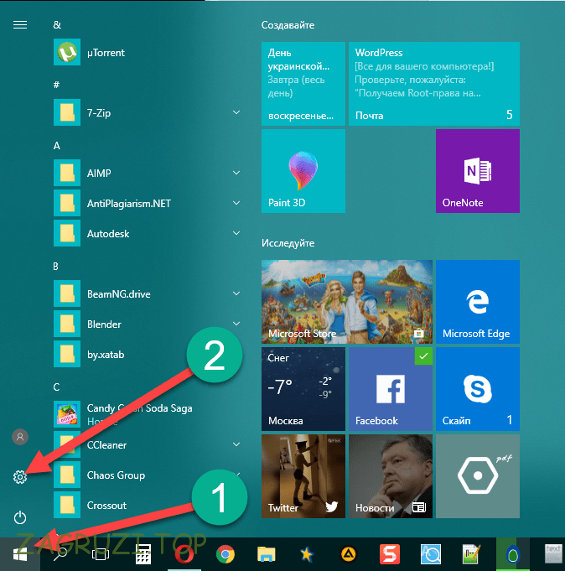Open the yellow AIMP taskbar icon
This screenshot has height=571, width=565.
click(349, 554)
